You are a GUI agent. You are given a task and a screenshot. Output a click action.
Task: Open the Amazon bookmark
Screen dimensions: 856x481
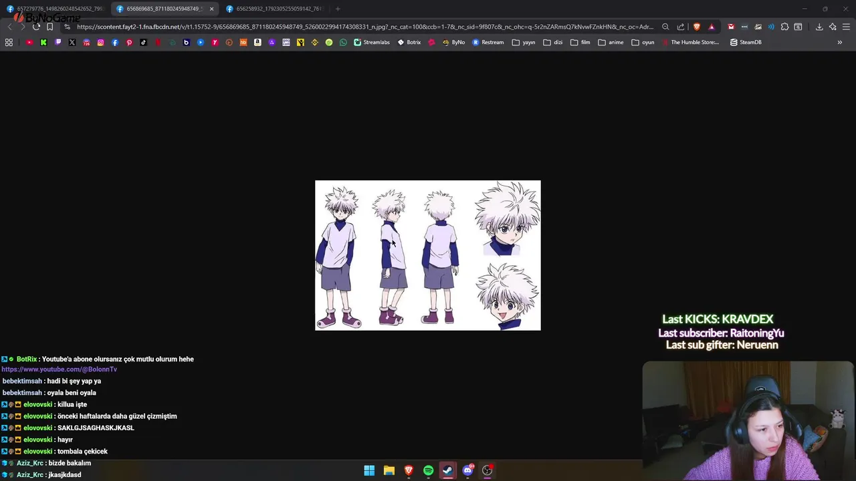(257, 42)
